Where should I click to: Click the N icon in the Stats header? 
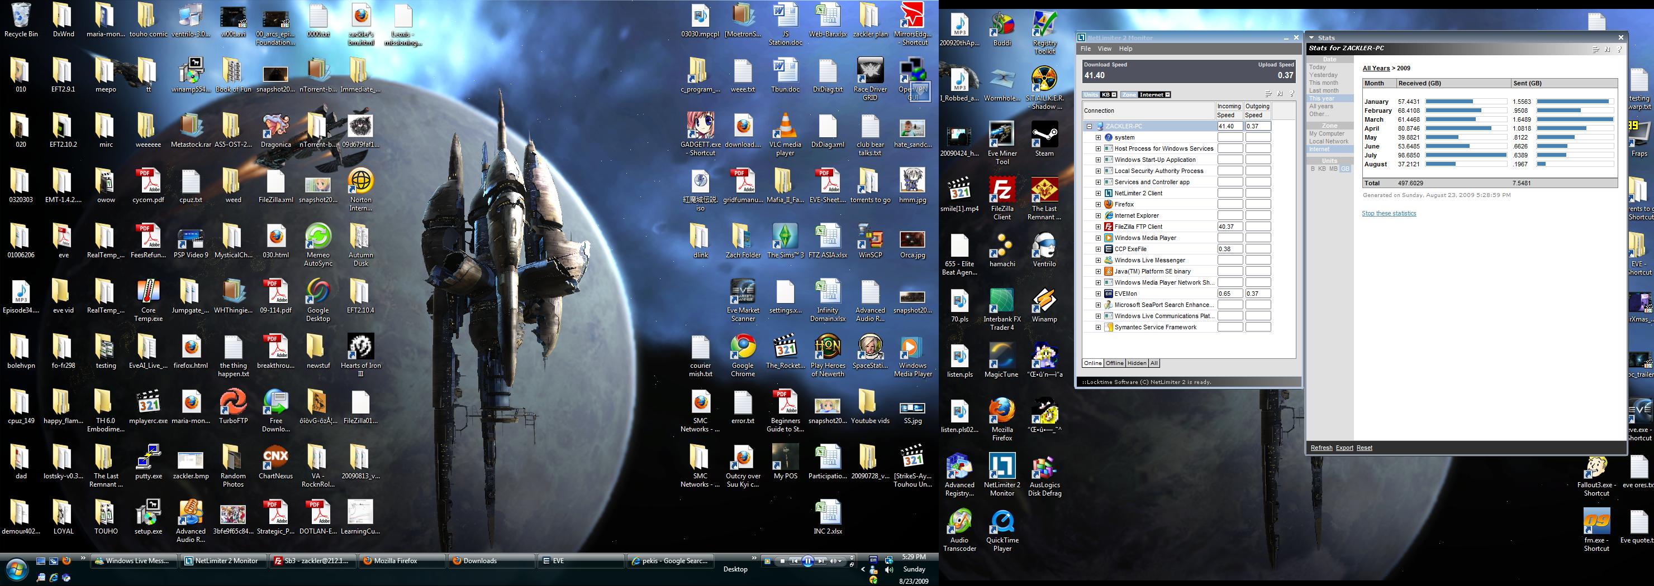click(x=1608, y=49)
